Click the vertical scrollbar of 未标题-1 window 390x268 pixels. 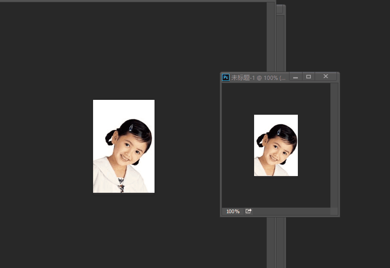tap(334, 145)
